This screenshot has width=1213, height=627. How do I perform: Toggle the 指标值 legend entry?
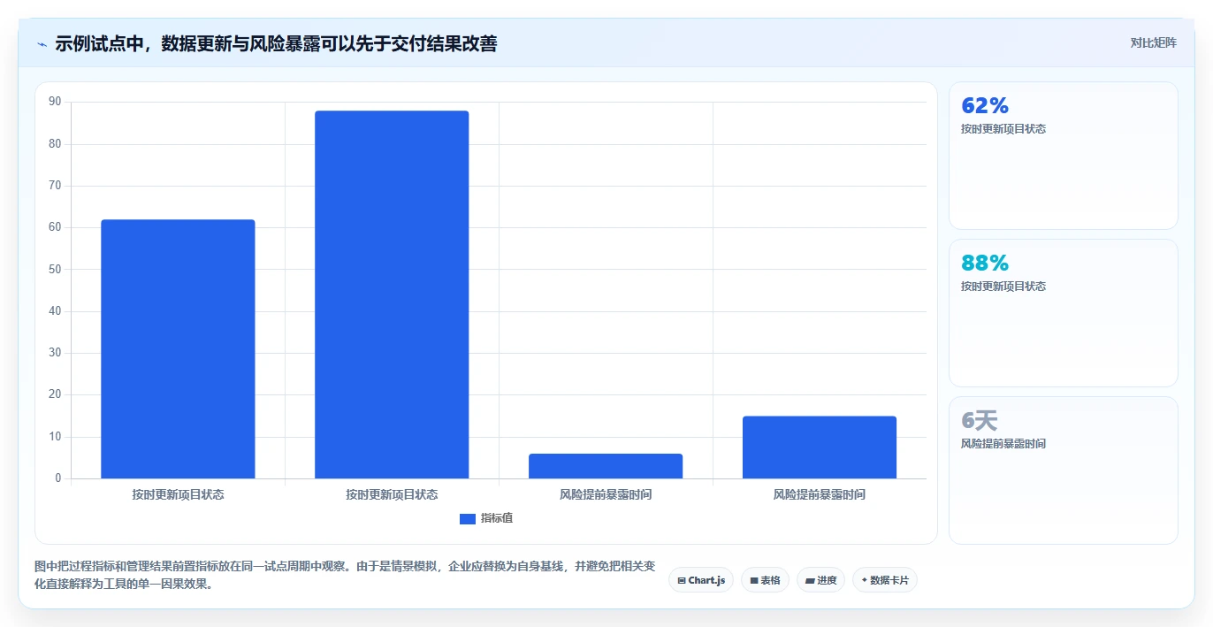[x=486, y=518]
